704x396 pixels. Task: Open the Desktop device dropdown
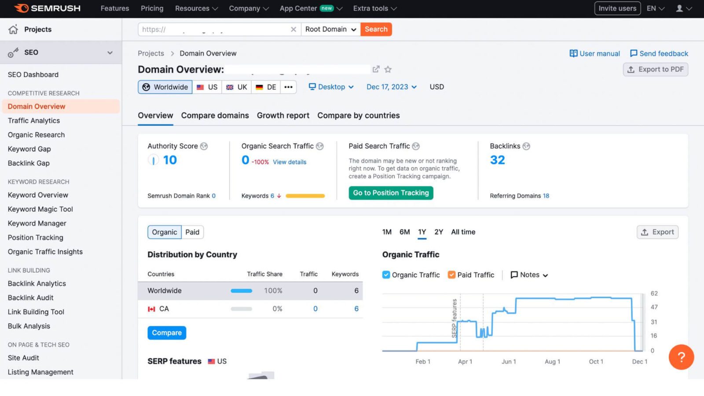tap(331, 87)
